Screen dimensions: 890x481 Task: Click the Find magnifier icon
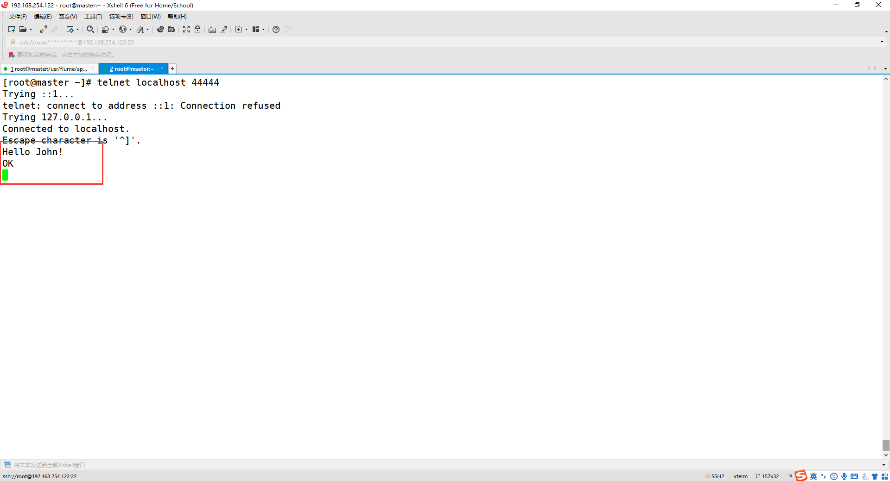point(90,29)
